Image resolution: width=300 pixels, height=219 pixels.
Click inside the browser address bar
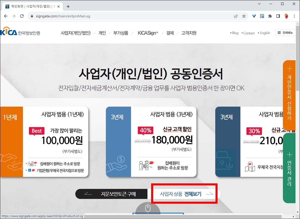[x=101, y=16]
